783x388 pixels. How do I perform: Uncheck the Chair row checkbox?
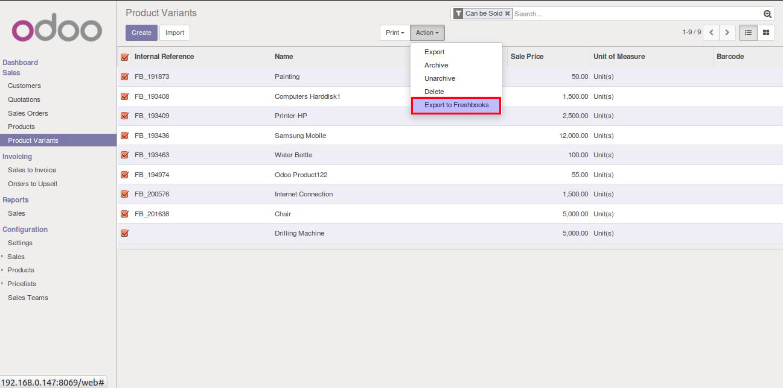(124, 214)
